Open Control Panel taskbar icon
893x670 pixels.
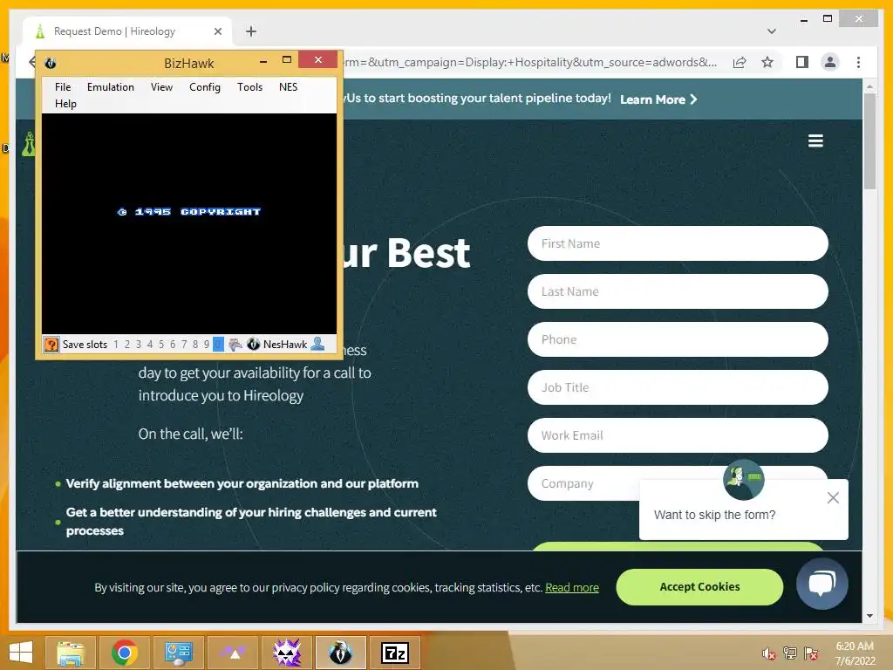coord(178,653)
